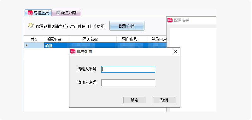Select the row arrow indicator in the table

pos(27,46)
